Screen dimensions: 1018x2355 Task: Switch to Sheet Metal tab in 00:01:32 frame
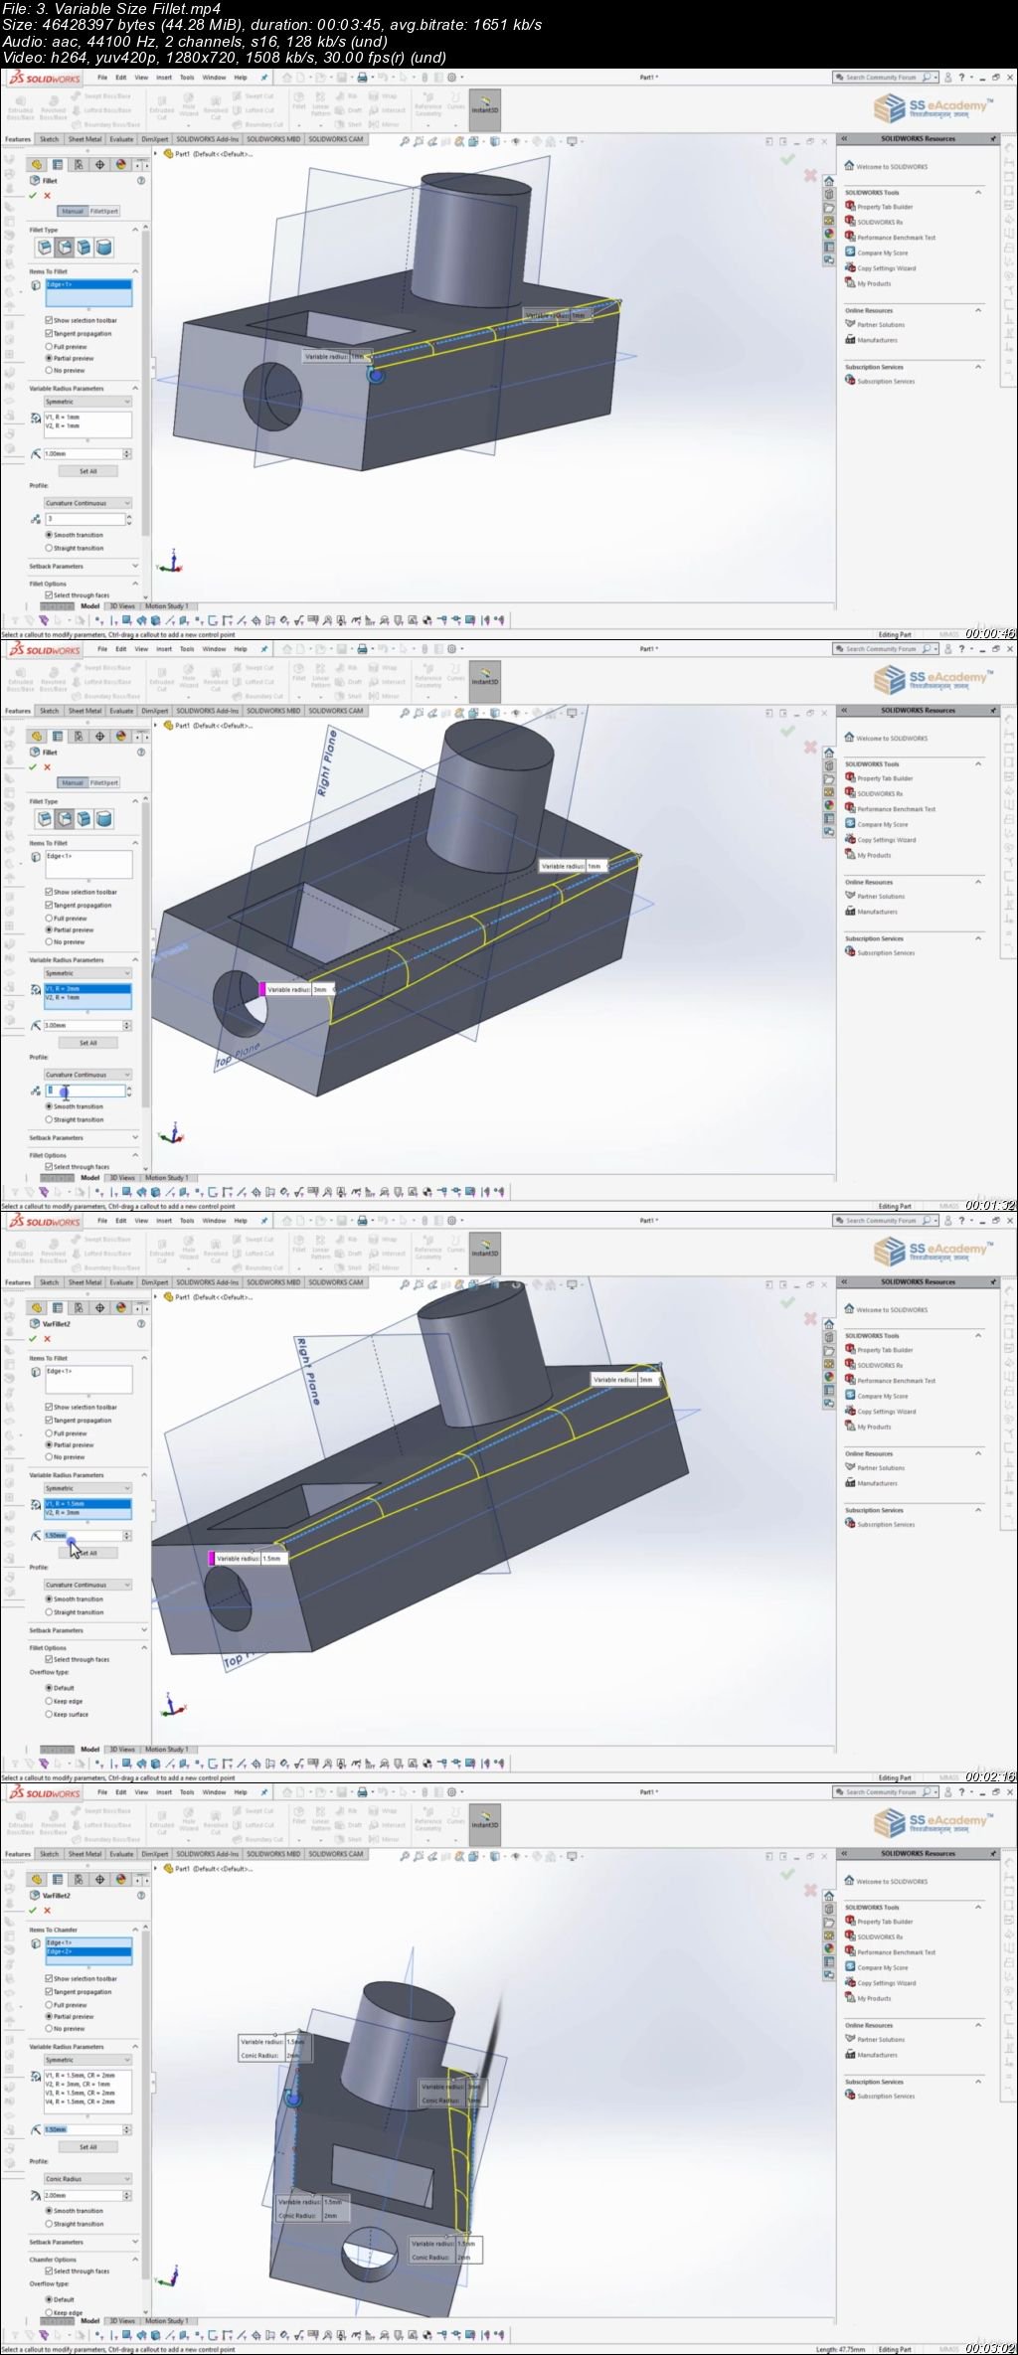[x=85, y=711]
